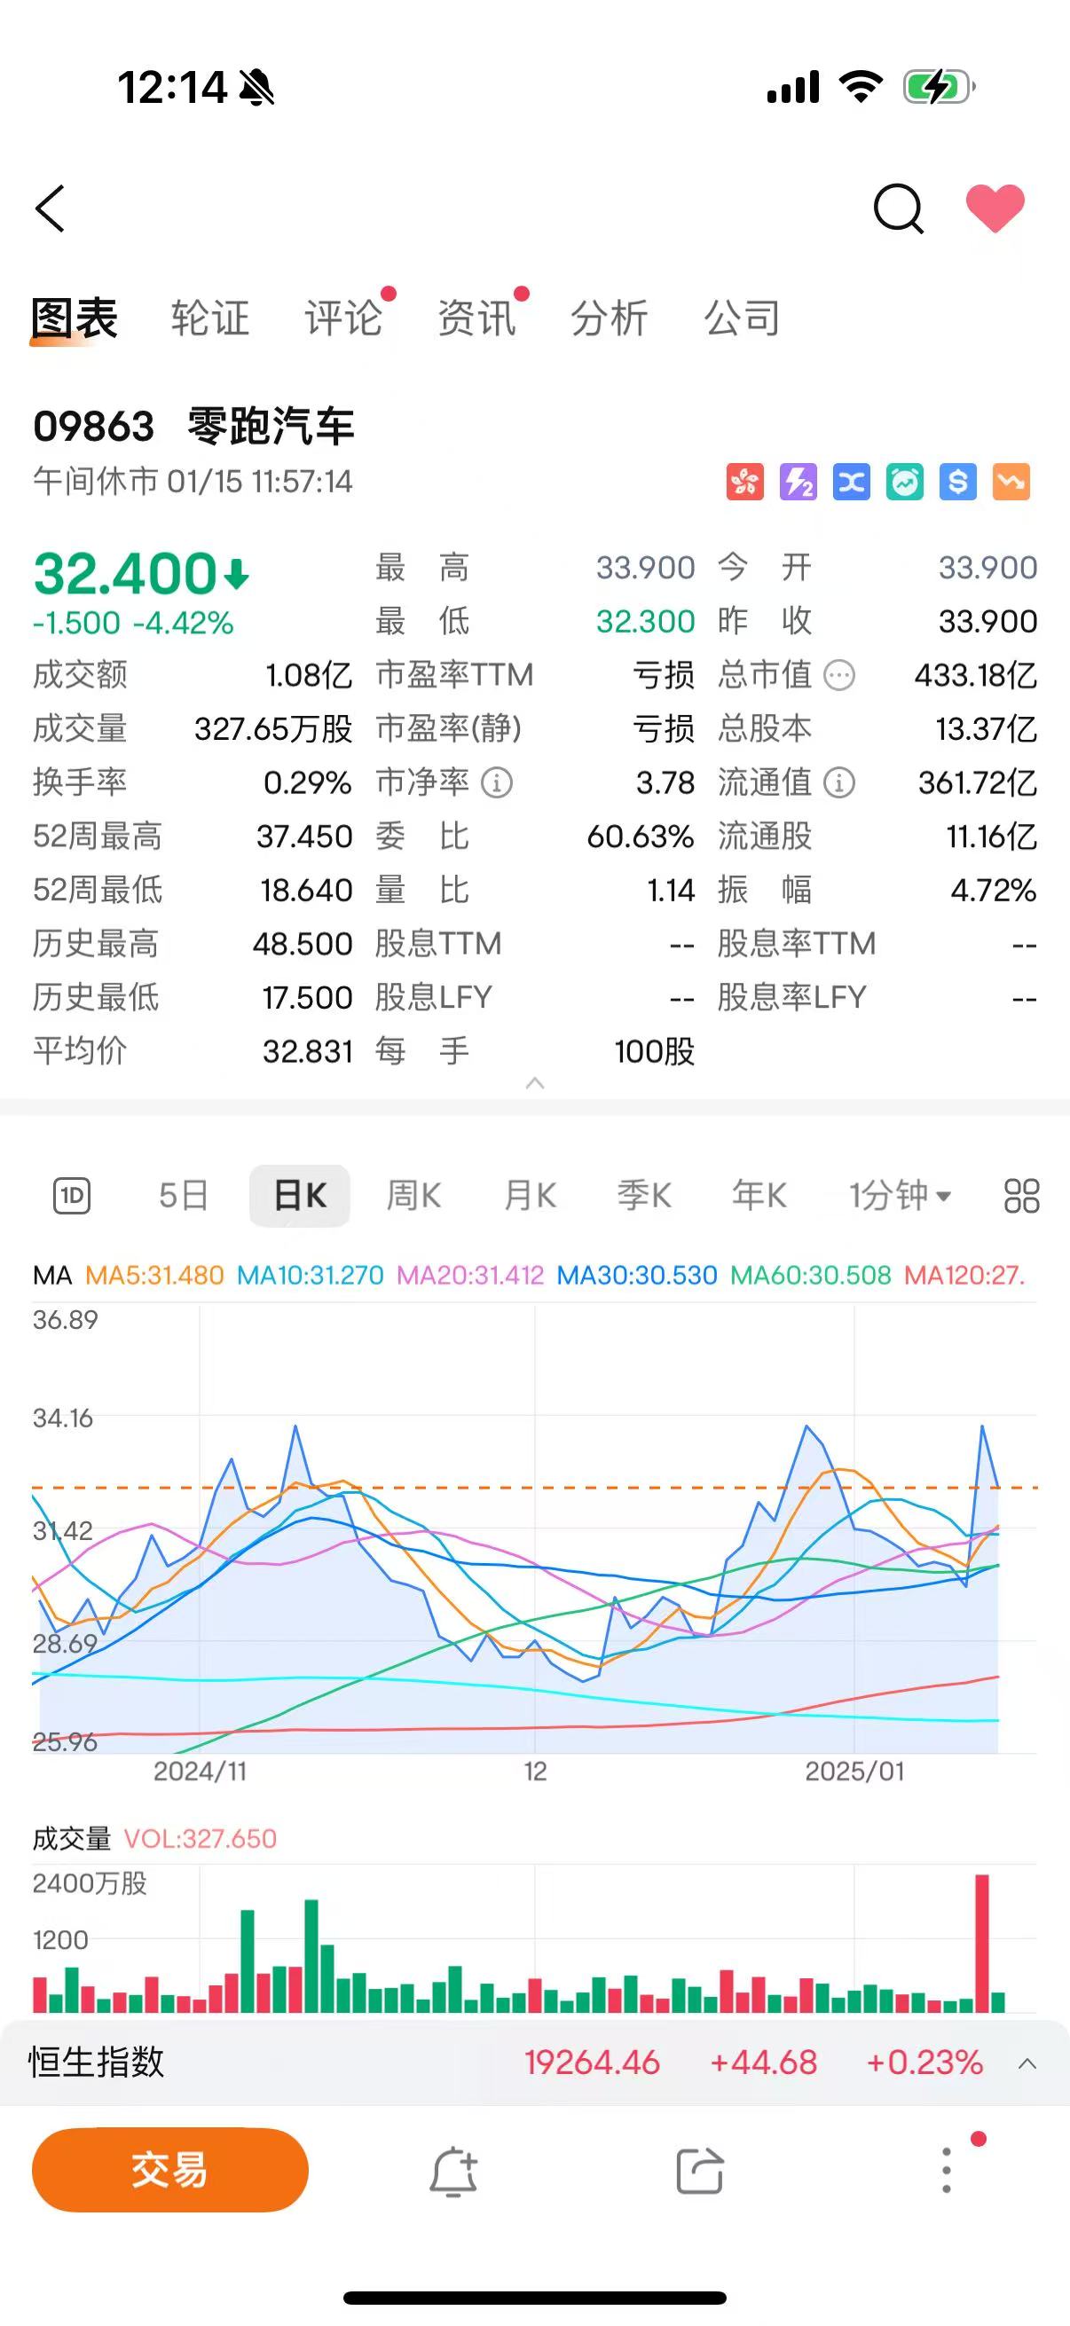Tap the info icon beside 市净率
This screenshot has width=1070, height=2326.
tap(497, 782)
